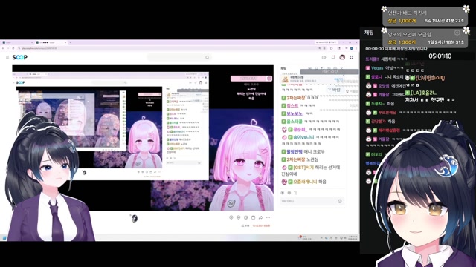Screen dimensions: 476x267
Task: Click username 킹스트 in SOOP chat
Action: pyautogui.click(x=292, y=105)
